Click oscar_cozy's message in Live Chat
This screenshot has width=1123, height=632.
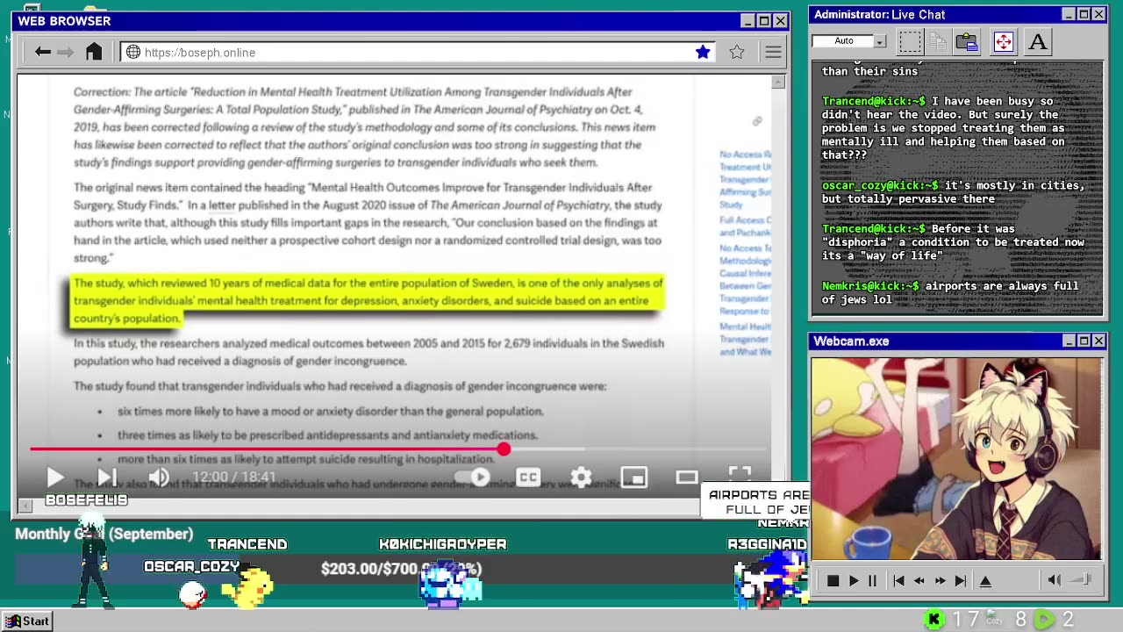pyautogui.click(x=954, y=192)
